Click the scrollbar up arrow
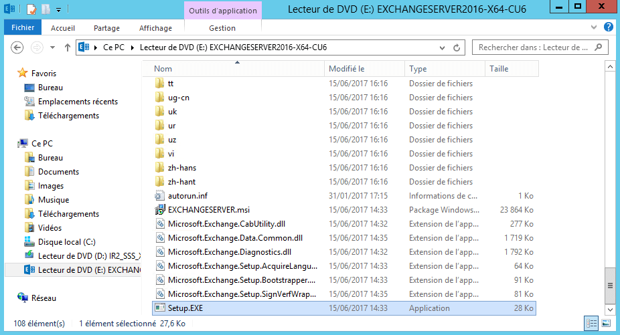The width and height of the screenshot is (620, 335). click(610, 67)
